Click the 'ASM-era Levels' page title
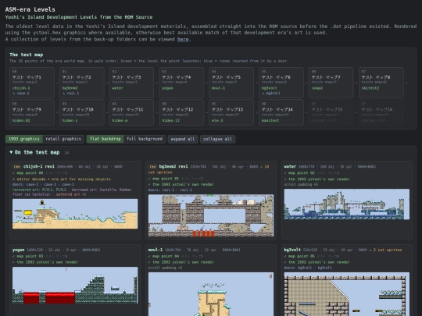 point(30,9)
